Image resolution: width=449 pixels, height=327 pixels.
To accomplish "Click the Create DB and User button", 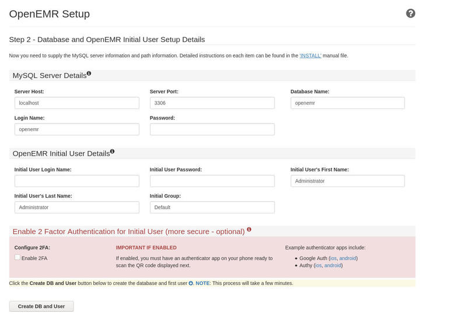I will tap(41, 306).
